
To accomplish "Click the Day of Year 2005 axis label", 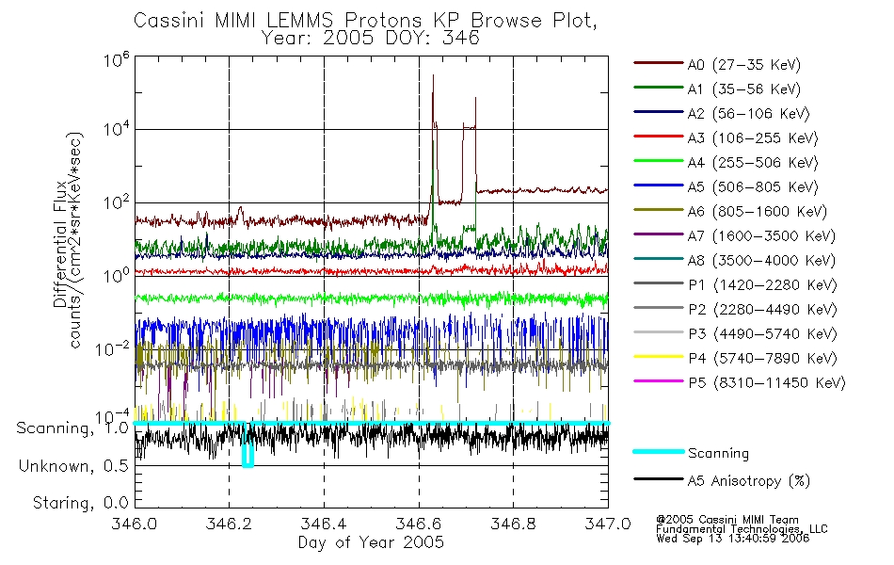I will tap(371, 542).
